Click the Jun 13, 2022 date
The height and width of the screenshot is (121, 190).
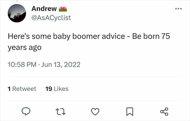[63, 65]
